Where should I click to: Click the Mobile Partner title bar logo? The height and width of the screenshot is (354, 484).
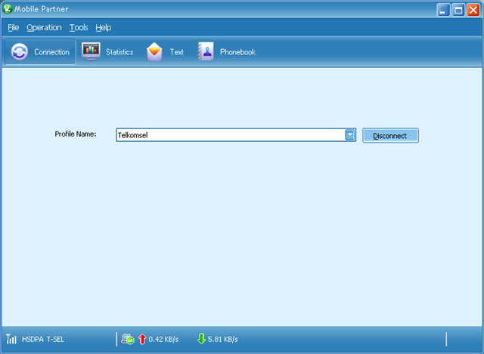point(7,9)
